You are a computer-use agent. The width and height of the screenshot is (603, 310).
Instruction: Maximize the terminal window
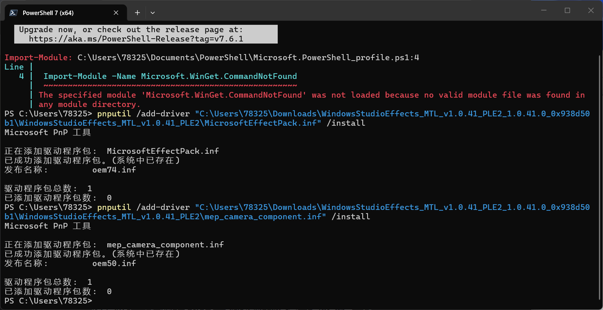(x=567, y=10)
